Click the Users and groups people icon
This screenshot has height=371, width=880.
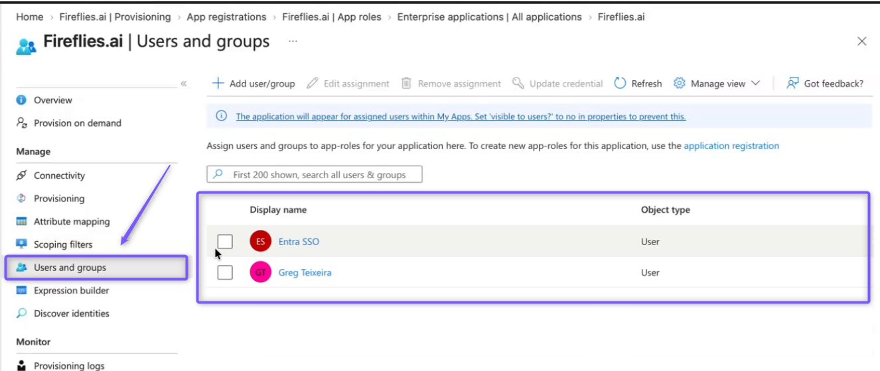pos(21,268)
